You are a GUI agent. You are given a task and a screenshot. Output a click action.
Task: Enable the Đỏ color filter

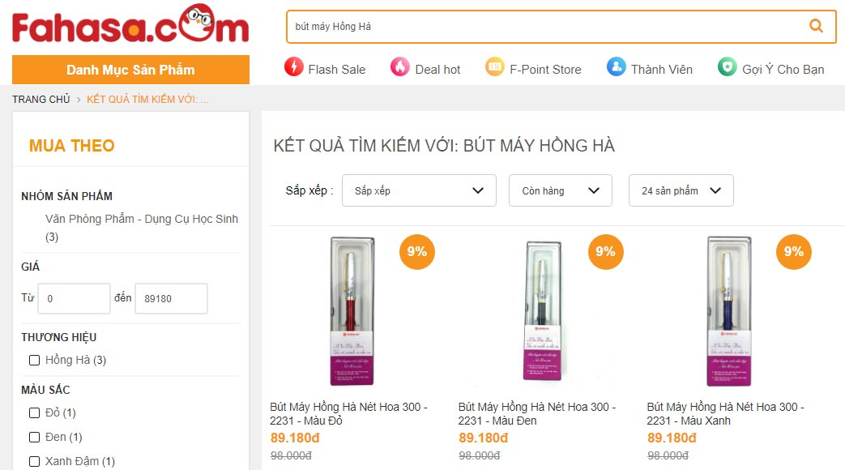tap(34, 412)
